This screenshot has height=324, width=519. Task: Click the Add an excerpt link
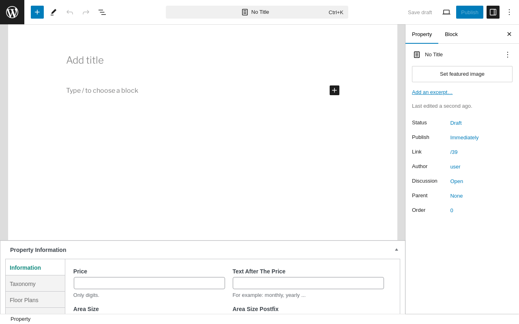pos(432,92)
